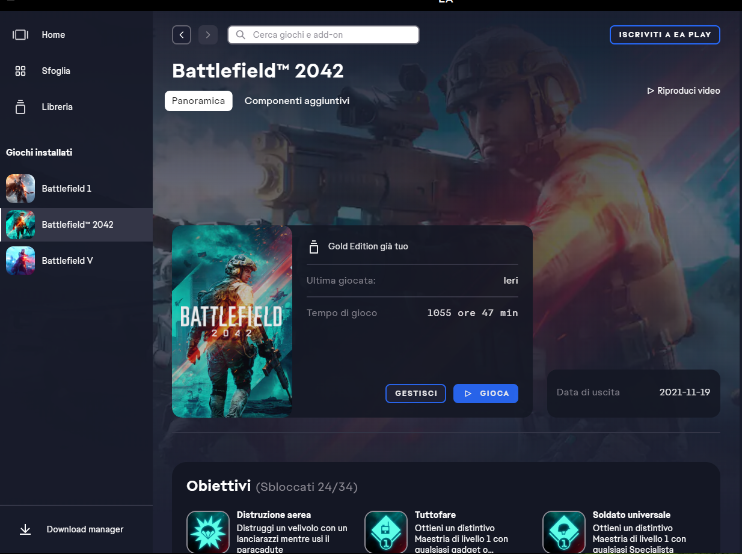The width and height of the screenshot is (742, 554).
Task: Click ISCRIVITI A EA PLAY button
Action: [x=664, y=35]
